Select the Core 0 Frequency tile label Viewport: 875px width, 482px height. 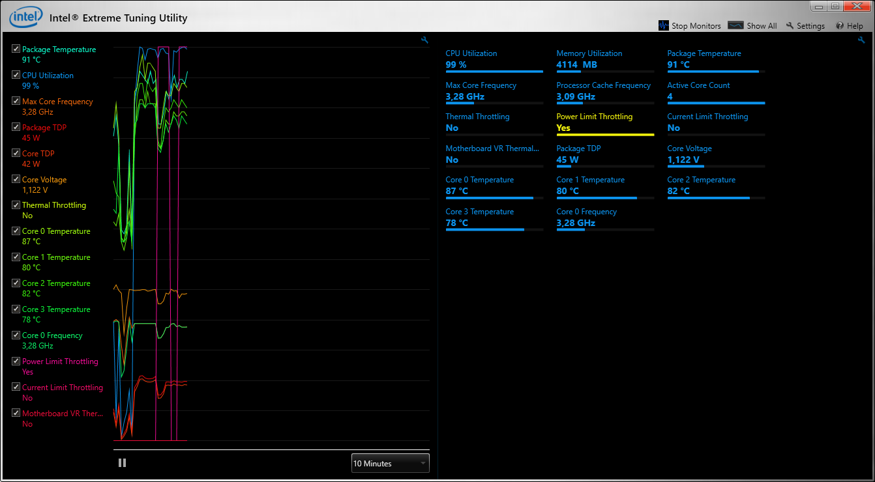pyautogui.click(x=587, y=212)
